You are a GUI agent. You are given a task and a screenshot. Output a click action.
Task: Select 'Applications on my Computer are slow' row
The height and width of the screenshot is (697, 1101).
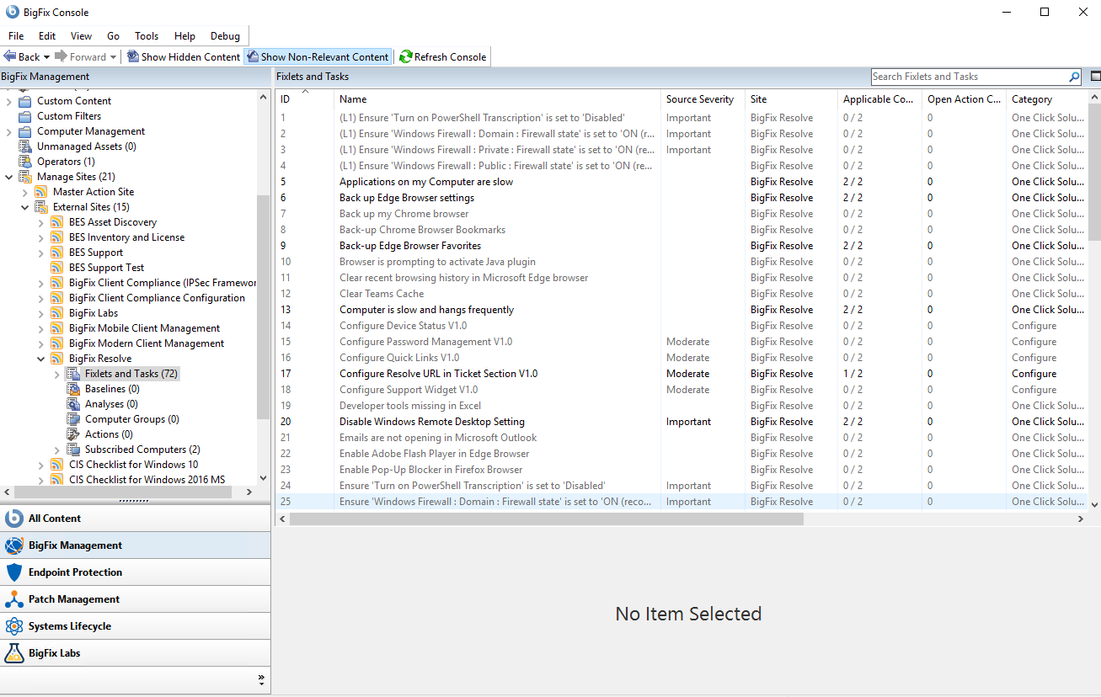[681, 182]
